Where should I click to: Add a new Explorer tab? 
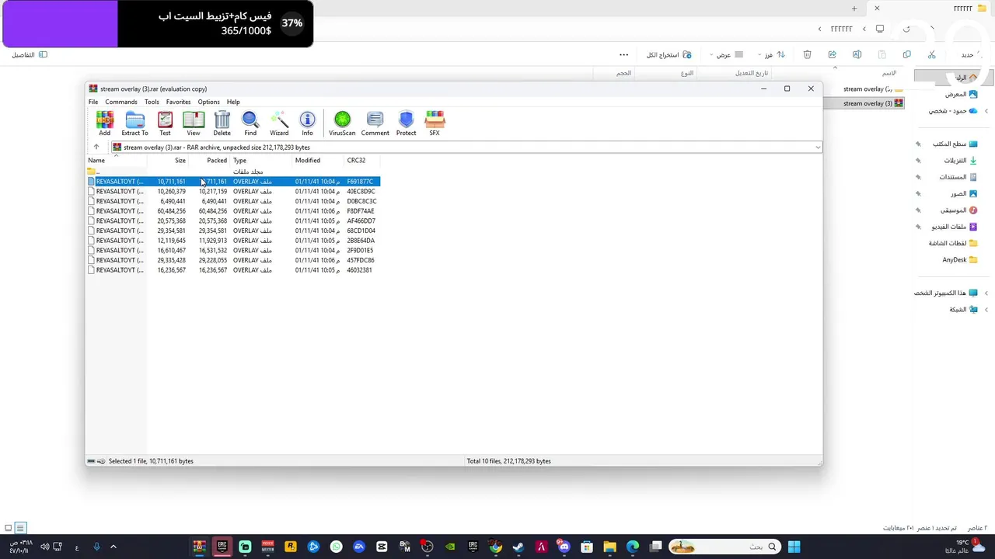tap(854, 9)
